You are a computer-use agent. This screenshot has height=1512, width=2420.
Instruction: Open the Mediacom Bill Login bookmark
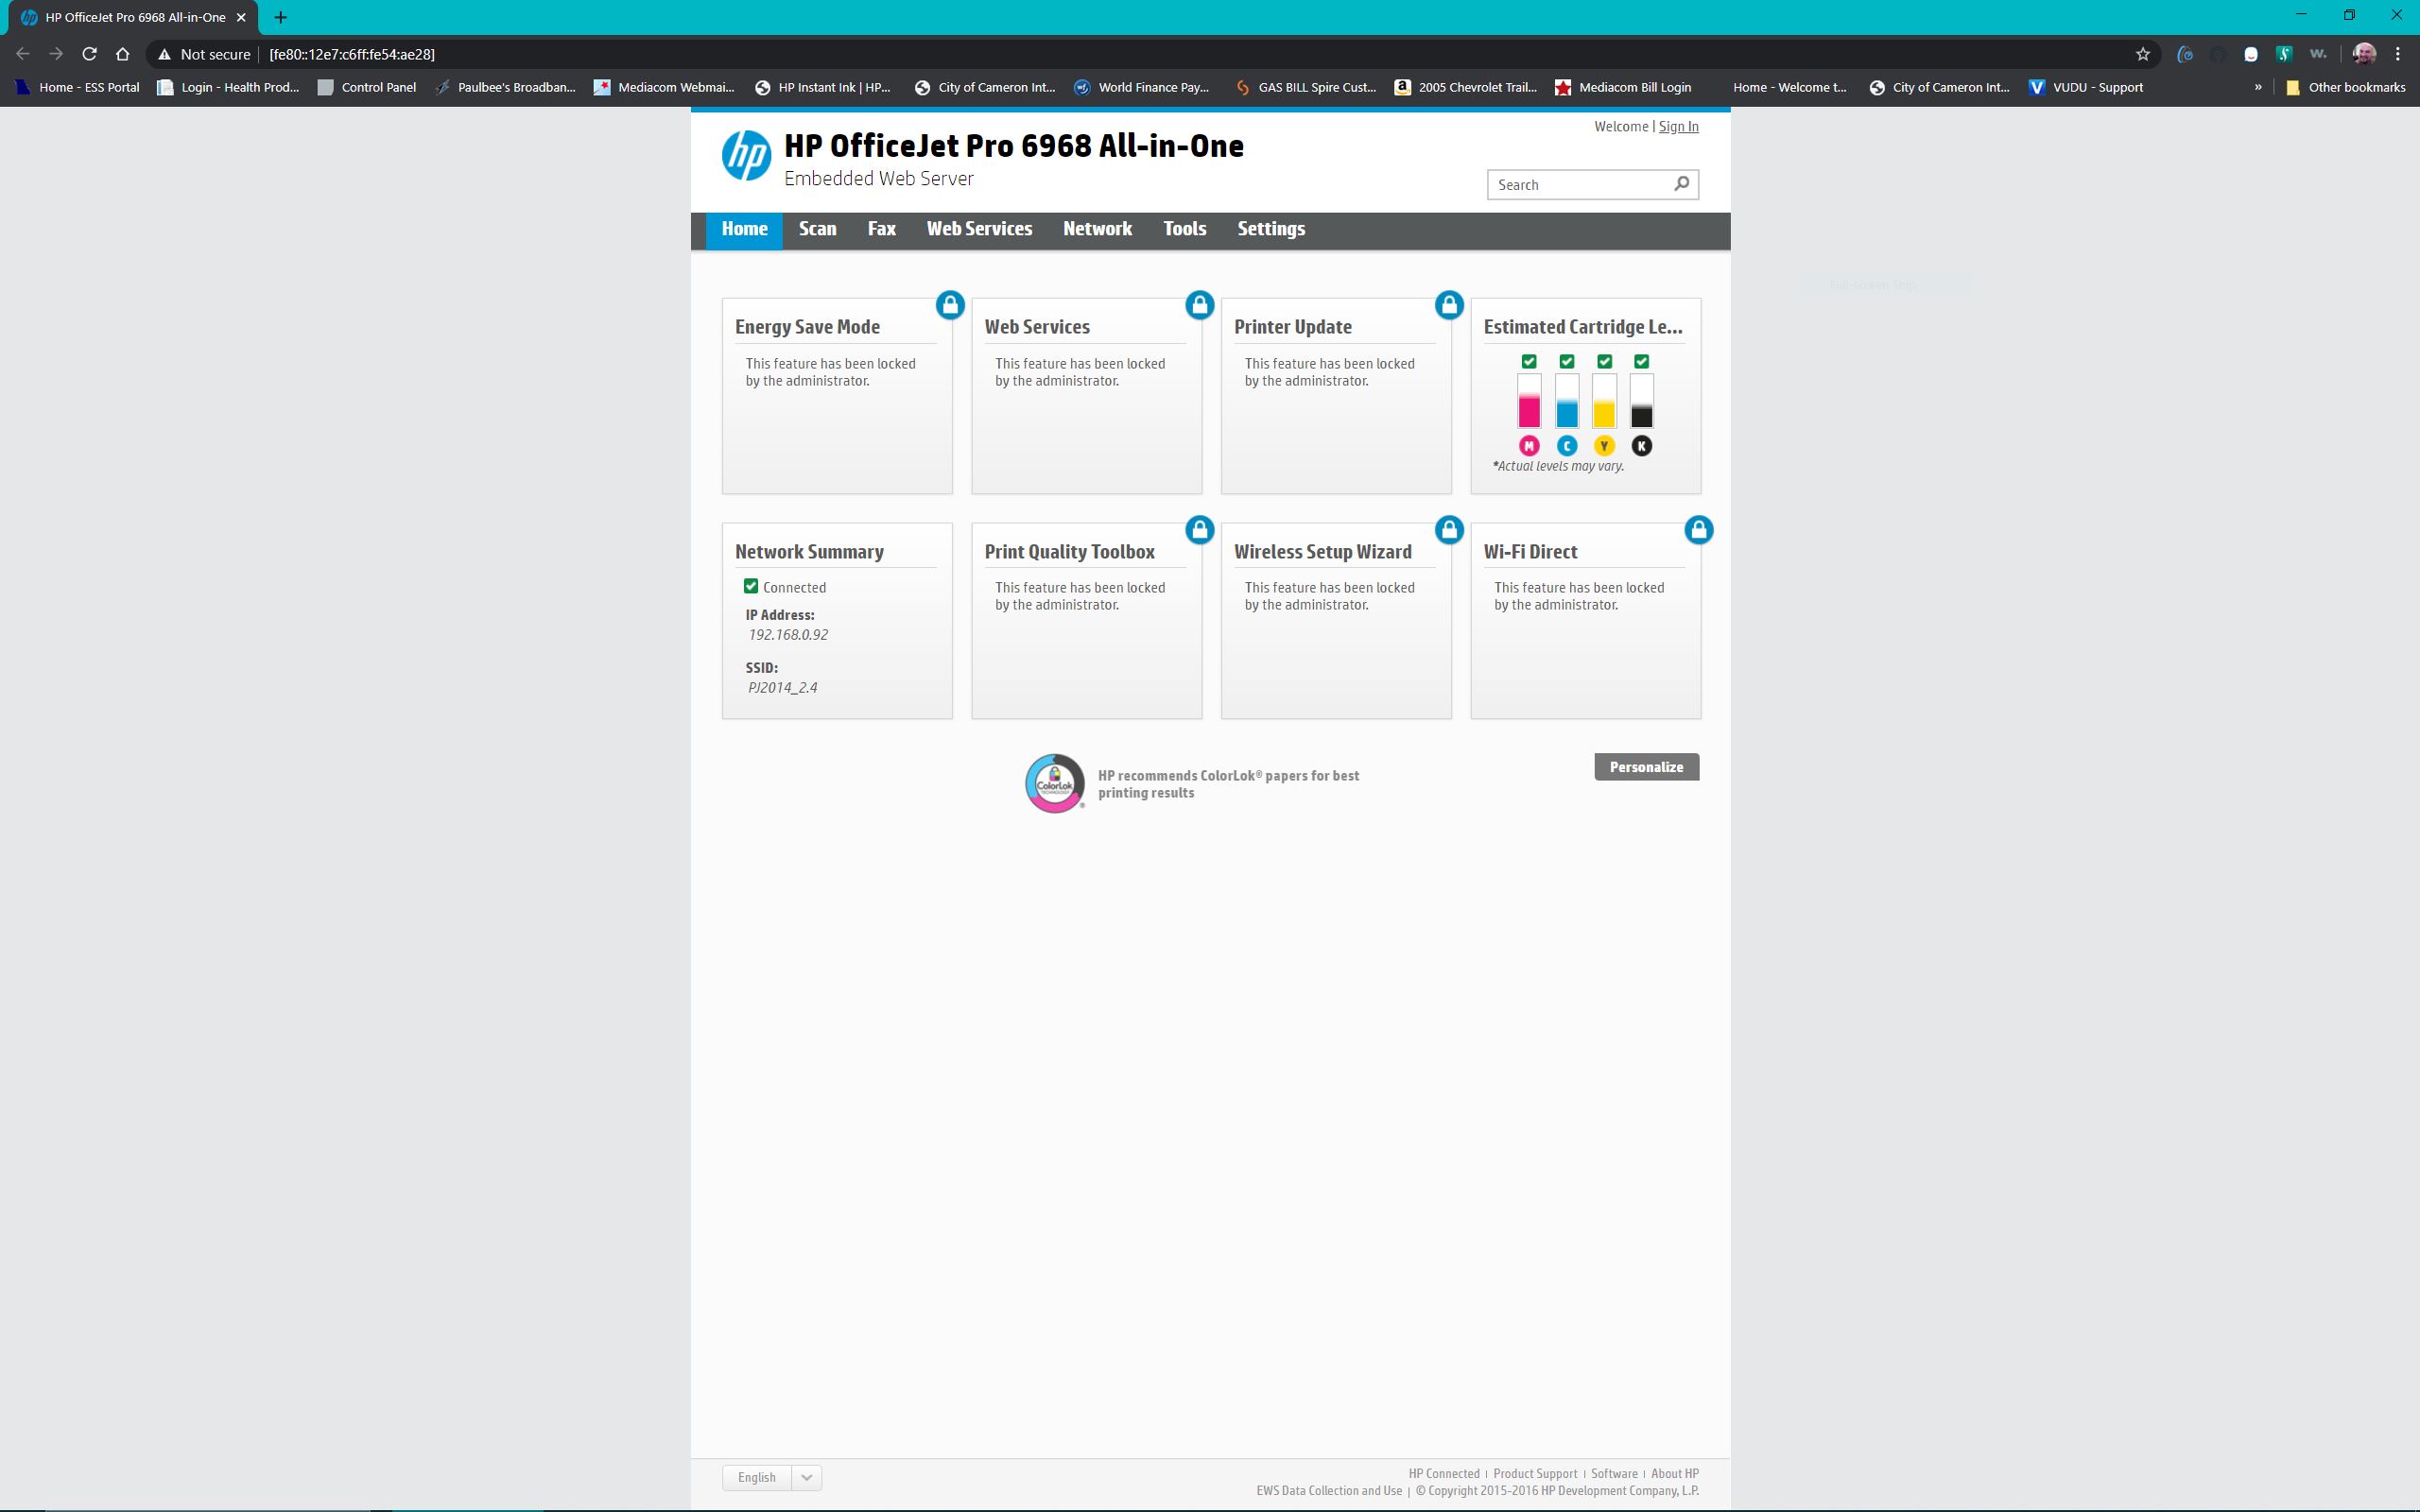click(1623, 87)
